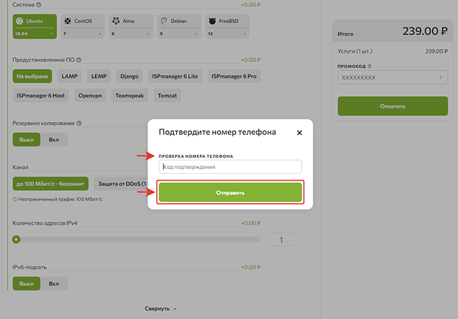
Task: Click the IPv4 address count slider handle
Action: pos(16,239)
